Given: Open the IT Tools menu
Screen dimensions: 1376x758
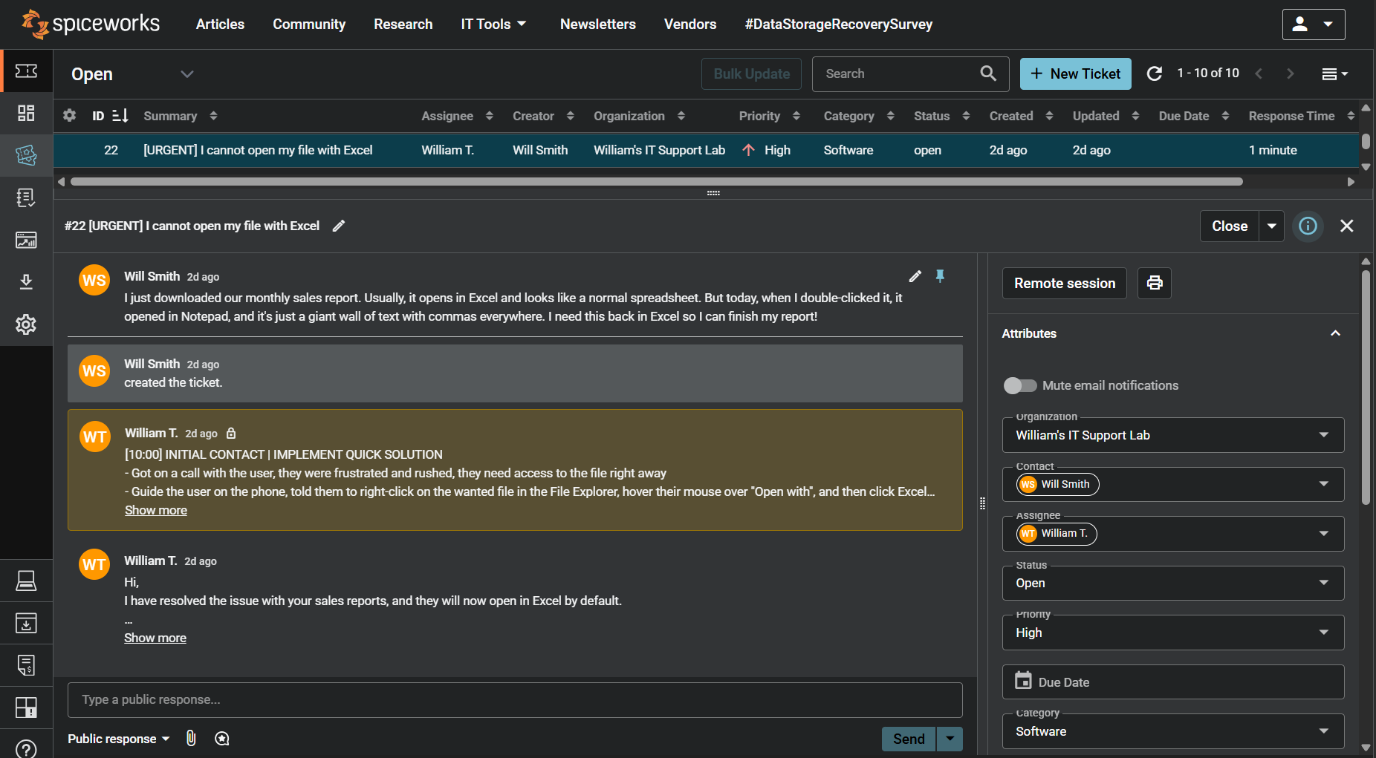Looking at the screenshot, I should 493,24.
